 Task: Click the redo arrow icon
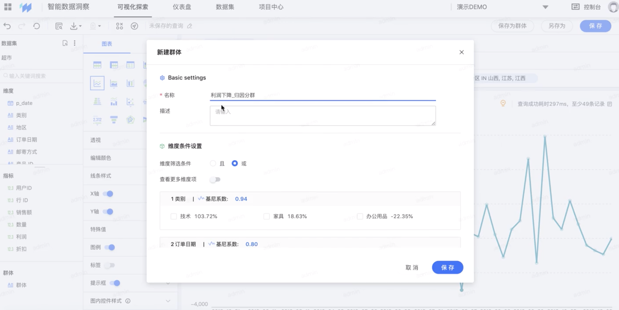click(x=22, y=26)
